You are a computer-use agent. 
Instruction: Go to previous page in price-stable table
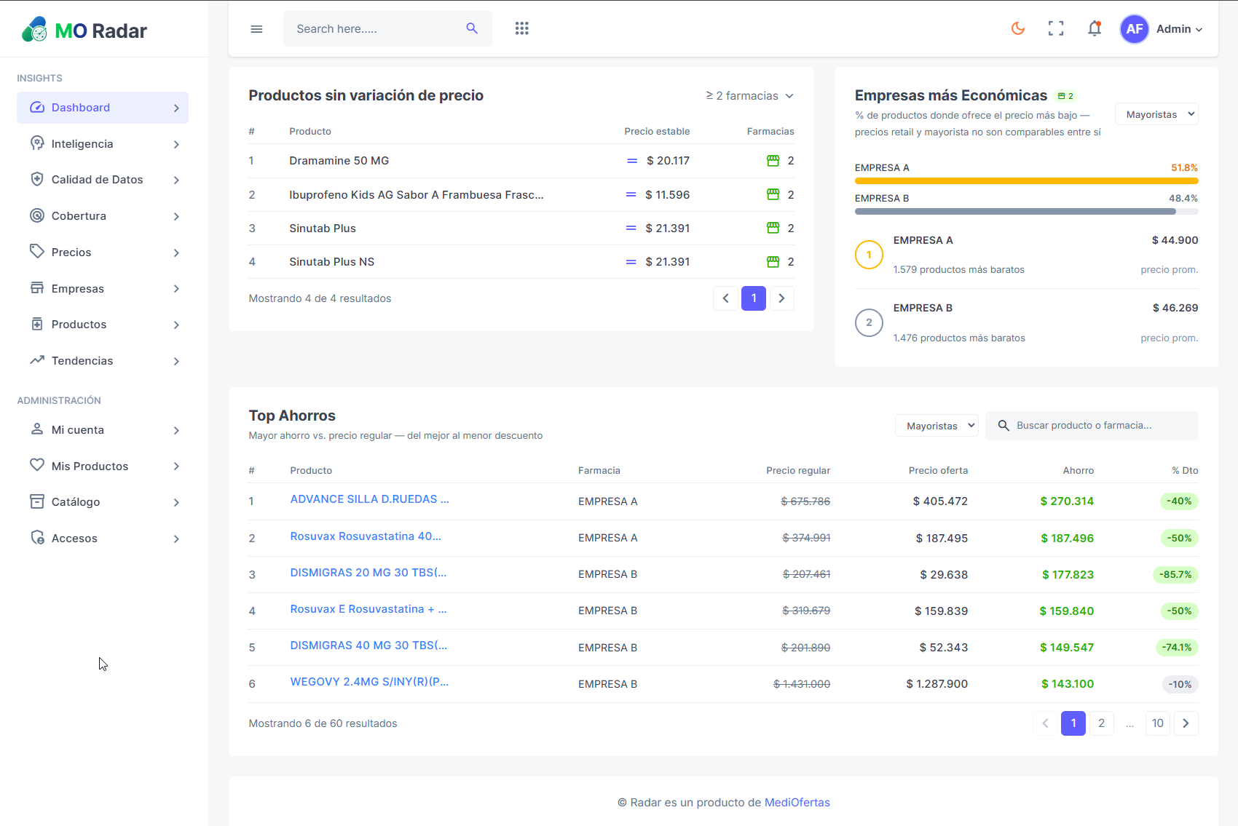point(725,298)
